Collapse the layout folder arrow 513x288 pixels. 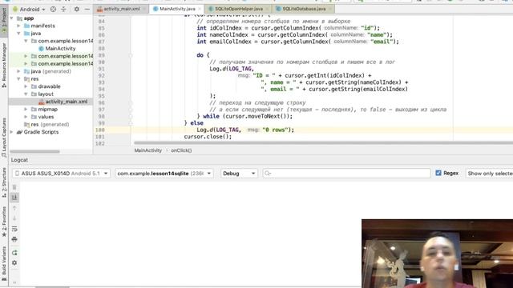click(26, 94)
